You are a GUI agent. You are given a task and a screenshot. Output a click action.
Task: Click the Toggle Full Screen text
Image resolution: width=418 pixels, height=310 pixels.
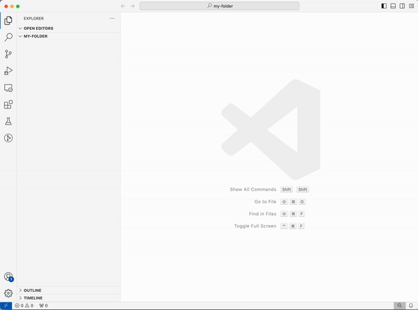tap(255, 226)
